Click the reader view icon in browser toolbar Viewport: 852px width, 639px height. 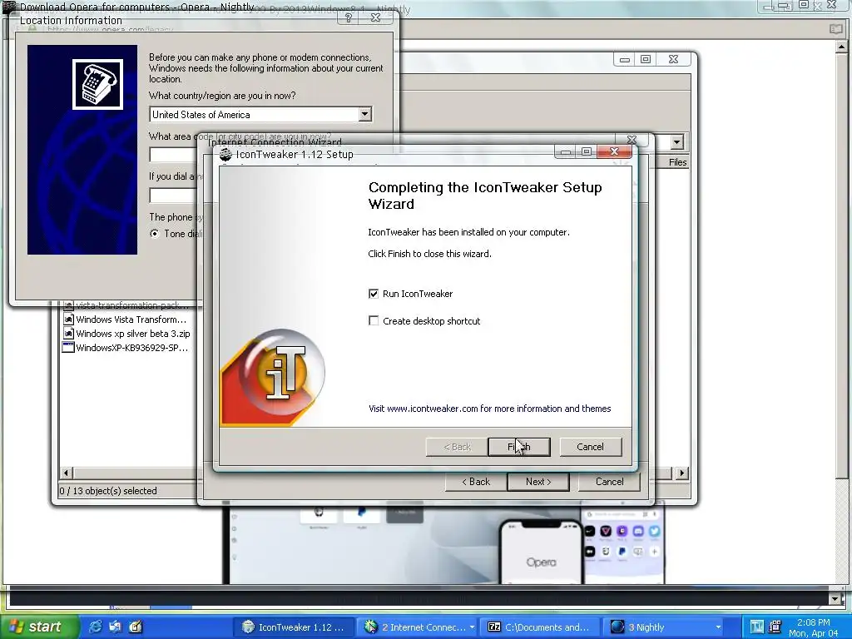click(836, 29)
